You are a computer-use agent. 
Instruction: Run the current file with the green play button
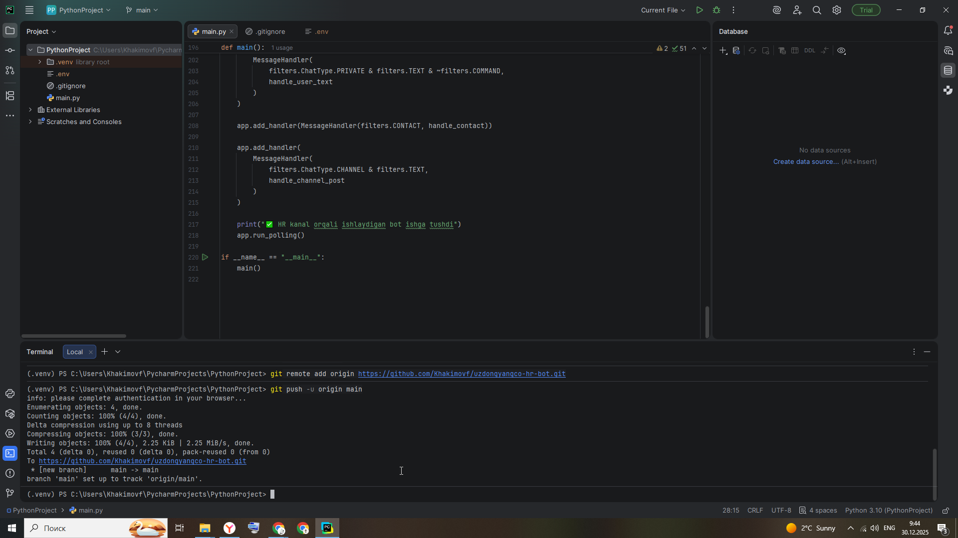point(700,10)
